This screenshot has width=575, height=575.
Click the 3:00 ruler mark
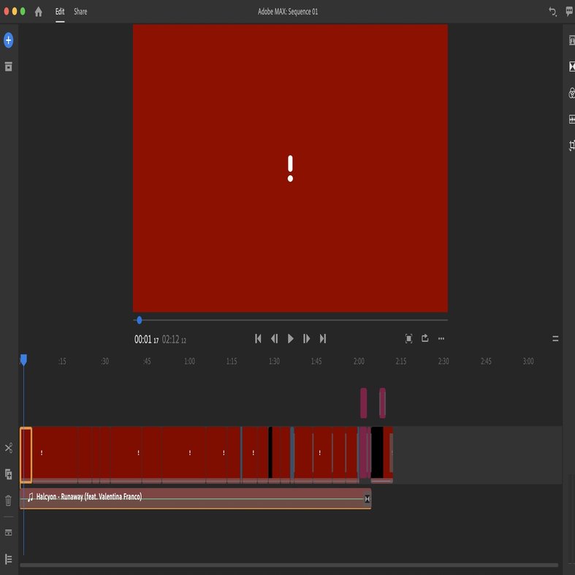coord(528,362)
